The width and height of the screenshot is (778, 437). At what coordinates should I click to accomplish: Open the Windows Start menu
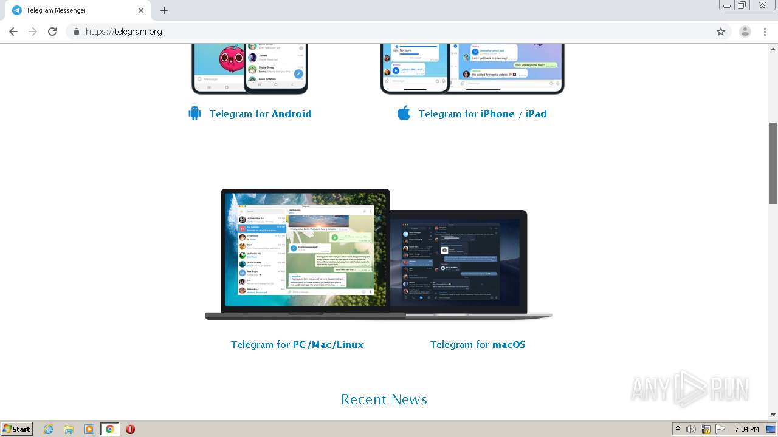pyautogui.click(x=17, y=429)
